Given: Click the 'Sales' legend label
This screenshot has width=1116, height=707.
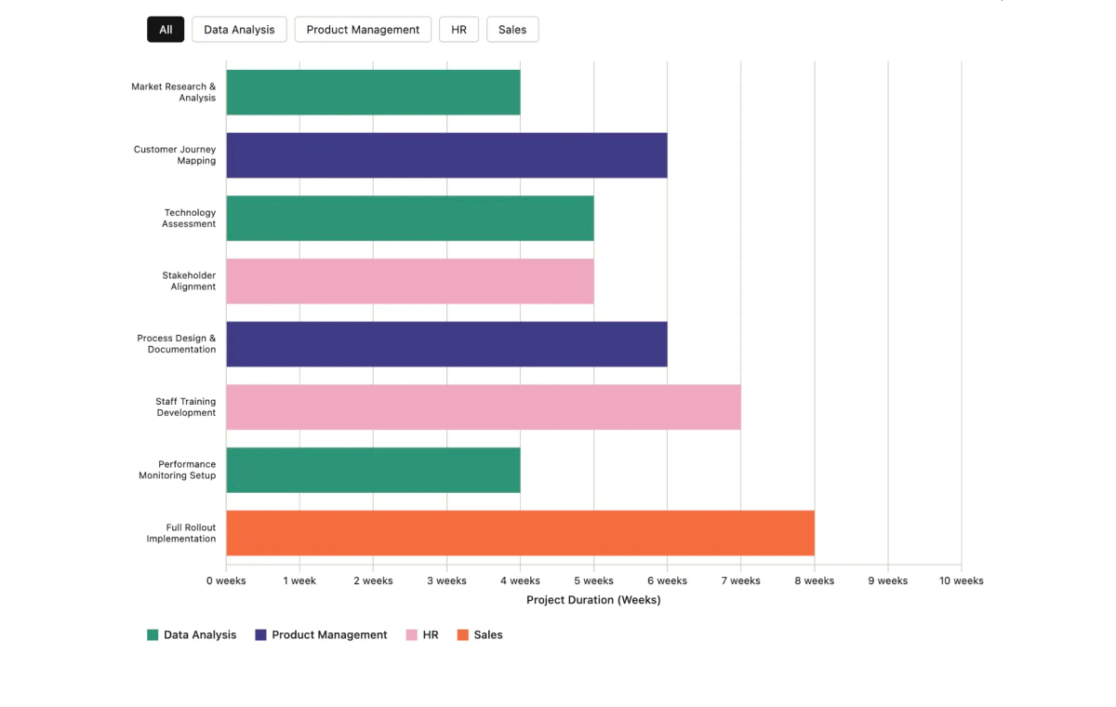Looking at the screenshot, I should click(x=488, y=635).
